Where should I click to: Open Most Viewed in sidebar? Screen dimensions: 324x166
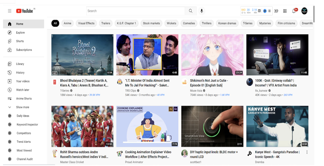pos(24,151)
